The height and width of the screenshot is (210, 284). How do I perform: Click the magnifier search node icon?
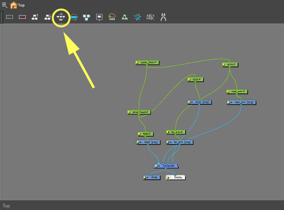click(x=74, y=17)
